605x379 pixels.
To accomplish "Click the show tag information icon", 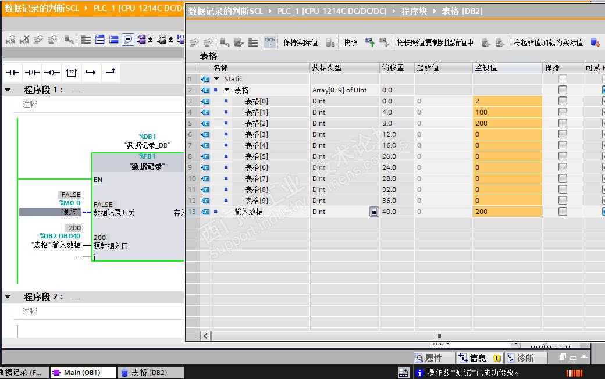I will coord(162,40).
